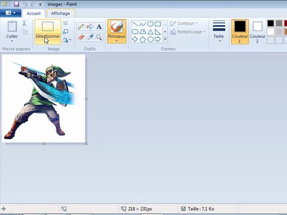Select the Magnifier tool
This screenshot has width=287, height=215.
click(99, 37)
